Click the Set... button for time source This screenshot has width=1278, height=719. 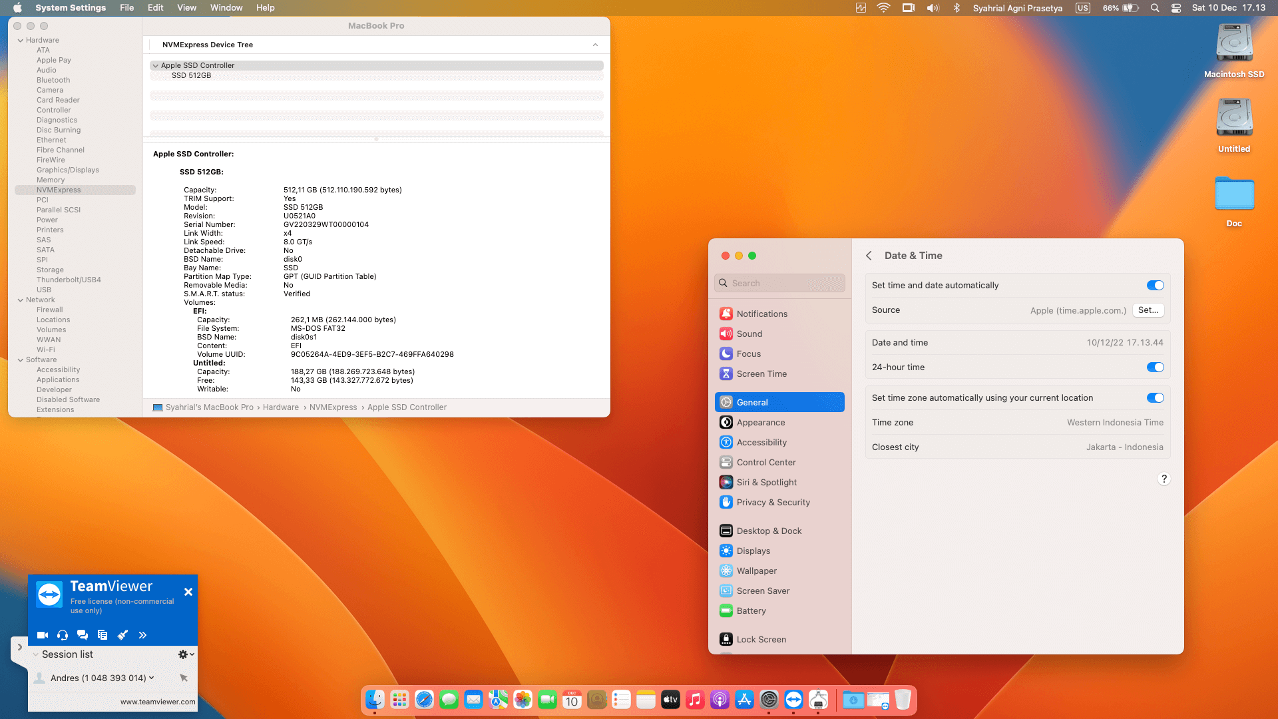[x=1148, y=310]
